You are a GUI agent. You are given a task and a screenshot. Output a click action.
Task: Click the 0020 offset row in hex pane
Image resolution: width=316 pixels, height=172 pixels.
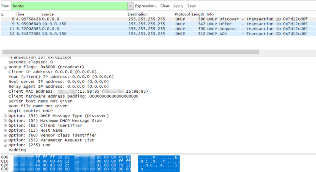click(5, 165)
